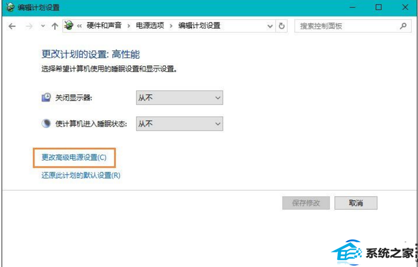Image resolution: width=418 pixels, height=267 pixels.
Task: Open the 关闭显示器 time dropdown
Action: (179, 98)
